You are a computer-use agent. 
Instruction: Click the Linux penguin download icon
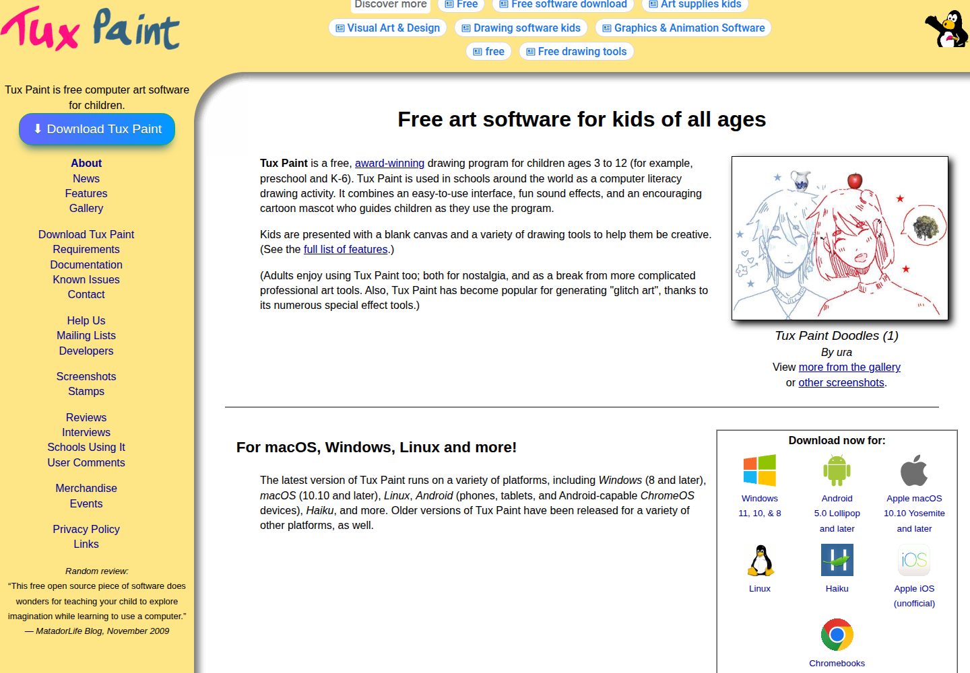[760, 560]
